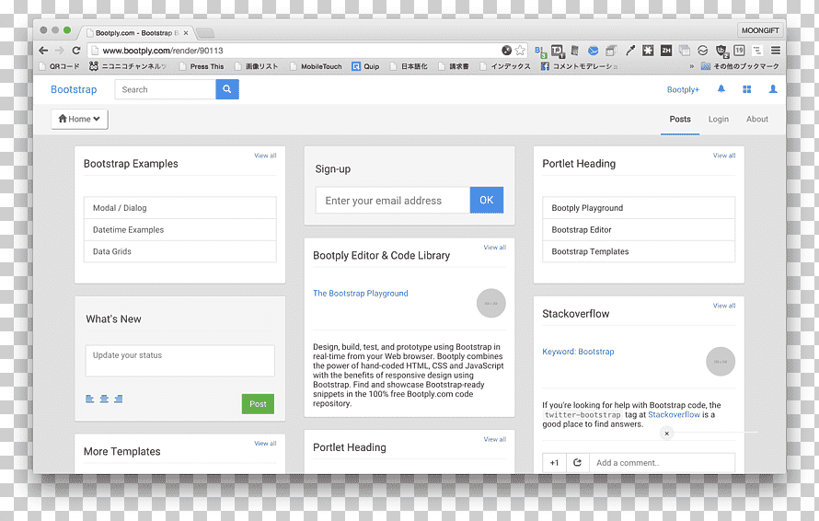This screenshot has height=521, width=819.
Task: Open the notifications bell icon
Action: (x=721, y=89)
